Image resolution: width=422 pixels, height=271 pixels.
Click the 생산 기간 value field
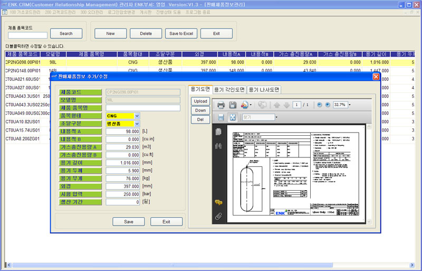pos(123,202)
